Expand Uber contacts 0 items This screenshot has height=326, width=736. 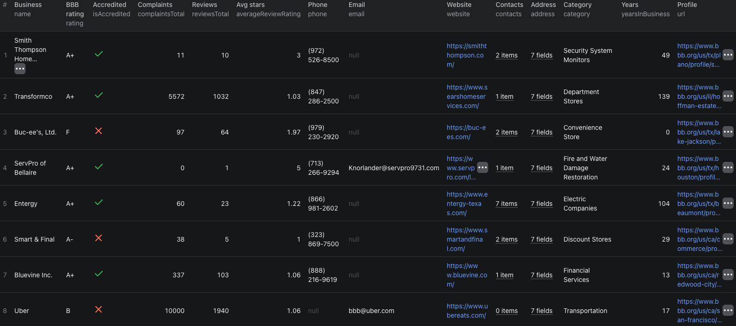pos(506,311)
